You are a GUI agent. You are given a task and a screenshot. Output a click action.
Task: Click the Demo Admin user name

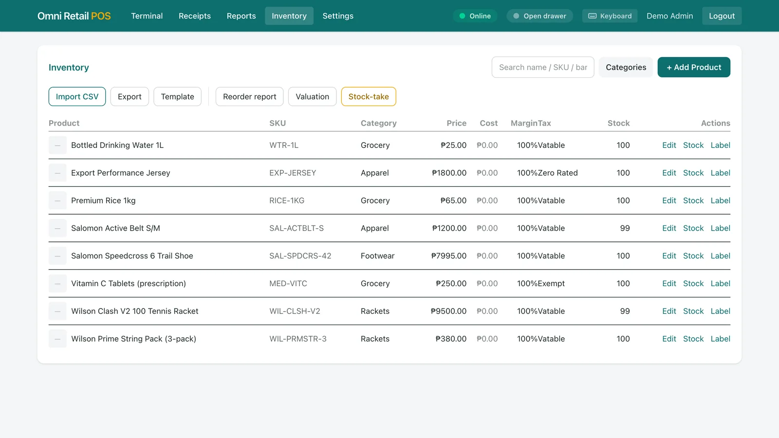[x=670, y=16]
